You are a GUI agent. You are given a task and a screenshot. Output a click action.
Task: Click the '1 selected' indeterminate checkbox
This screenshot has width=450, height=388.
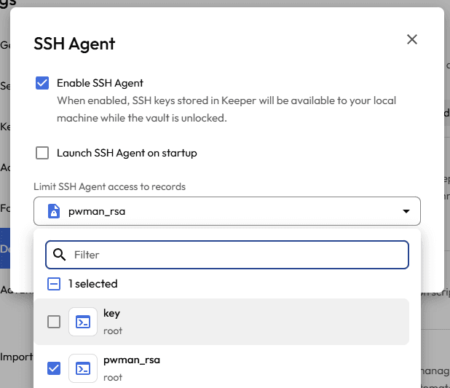coord(54,284)
